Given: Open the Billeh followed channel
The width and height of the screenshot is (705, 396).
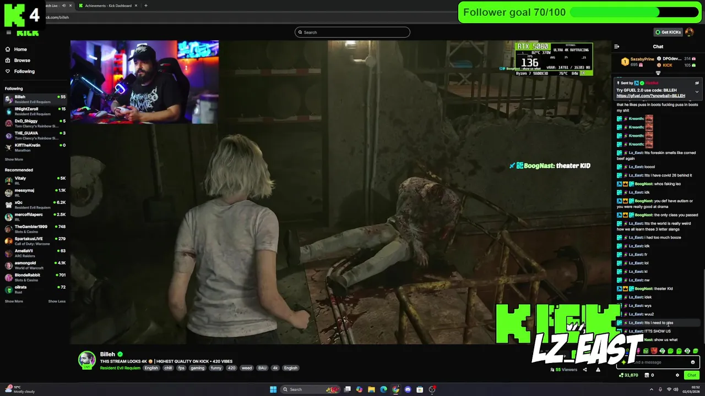Looking at the screenshot, I should pos(35,99).
